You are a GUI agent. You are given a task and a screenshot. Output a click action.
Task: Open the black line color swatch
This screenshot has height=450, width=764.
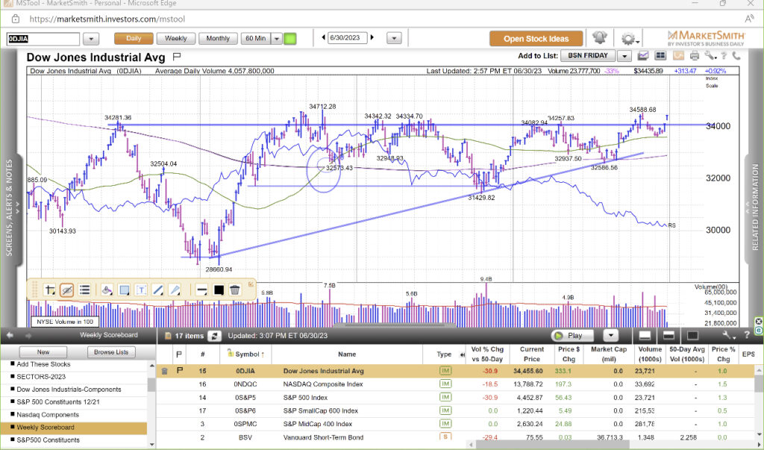coord(219,290)
